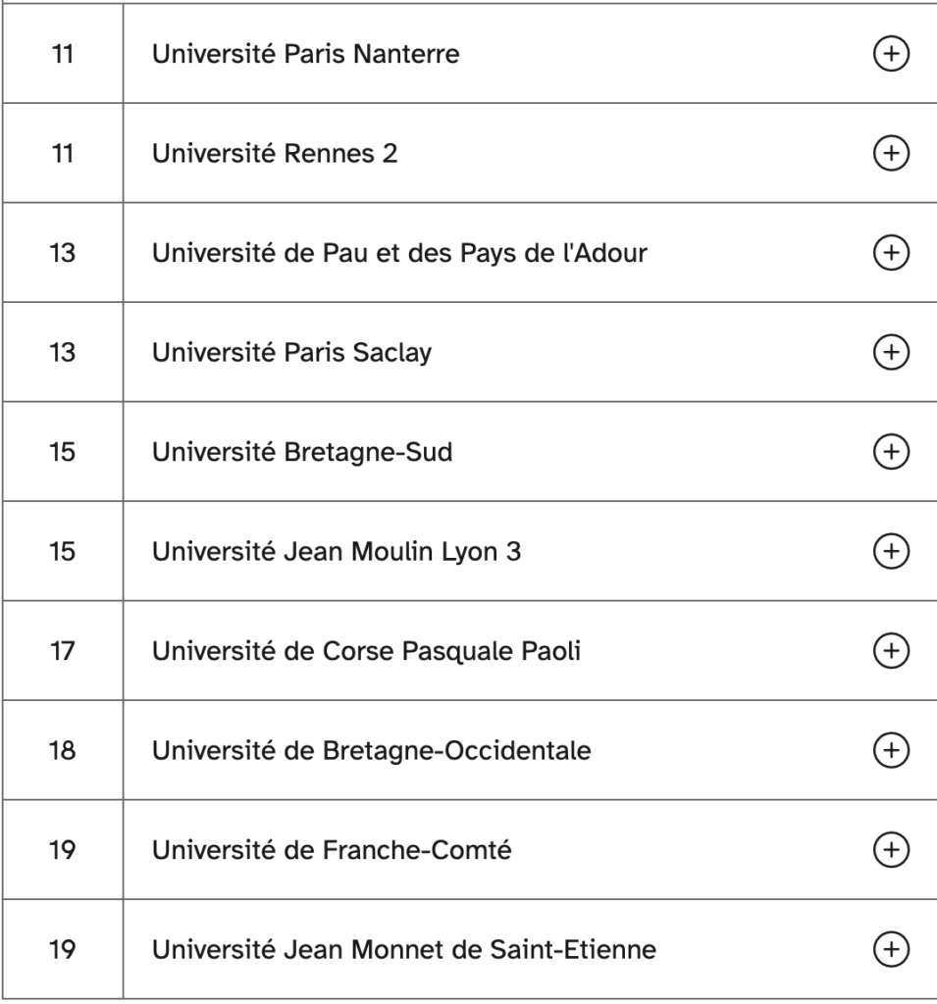Screen dimensions: 937x1004
Task: Expand Université Jean Moulin Lyon 3
Action: click(891, 551)
